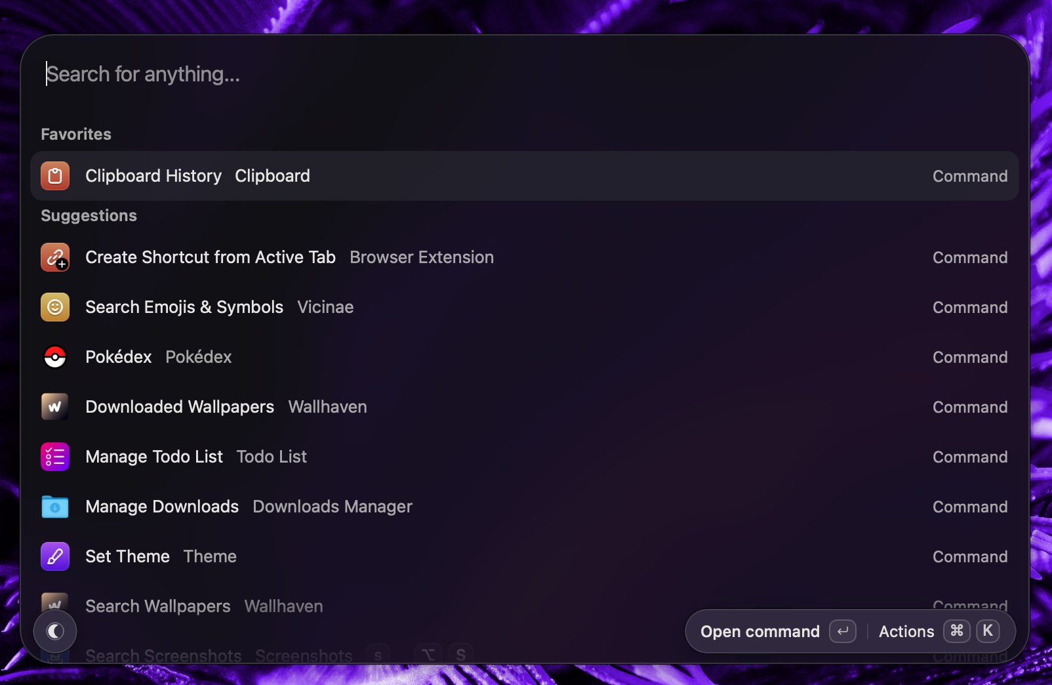Click the Suggestions section header
The width and height of the screenshot is (1052, 685).
click(89, 215)
